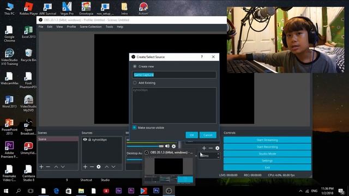The image size is (349, 196).
Task: Click the mixer panel scrollbar
Action: point(179,145)
